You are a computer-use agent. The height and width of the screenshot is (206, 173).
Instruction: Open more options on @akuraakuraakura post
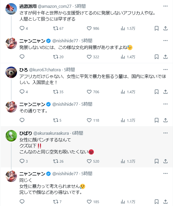(x=165, y=133)
